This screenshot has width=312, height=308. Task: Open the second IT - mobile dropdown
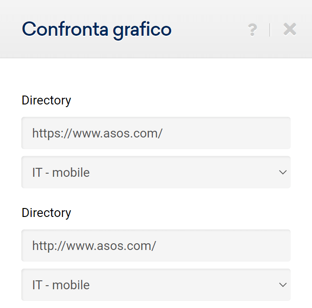point(156,285)
